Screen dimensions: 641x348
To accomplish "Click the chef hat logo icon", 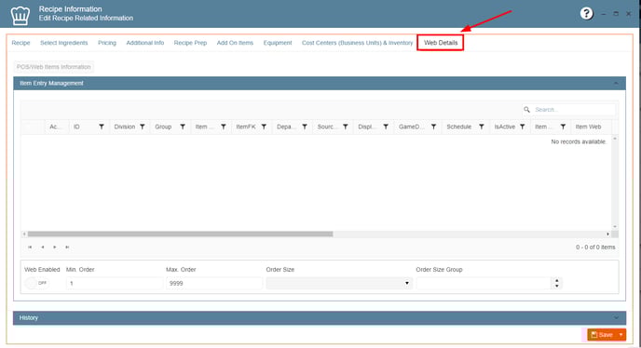I will point(20,16).
